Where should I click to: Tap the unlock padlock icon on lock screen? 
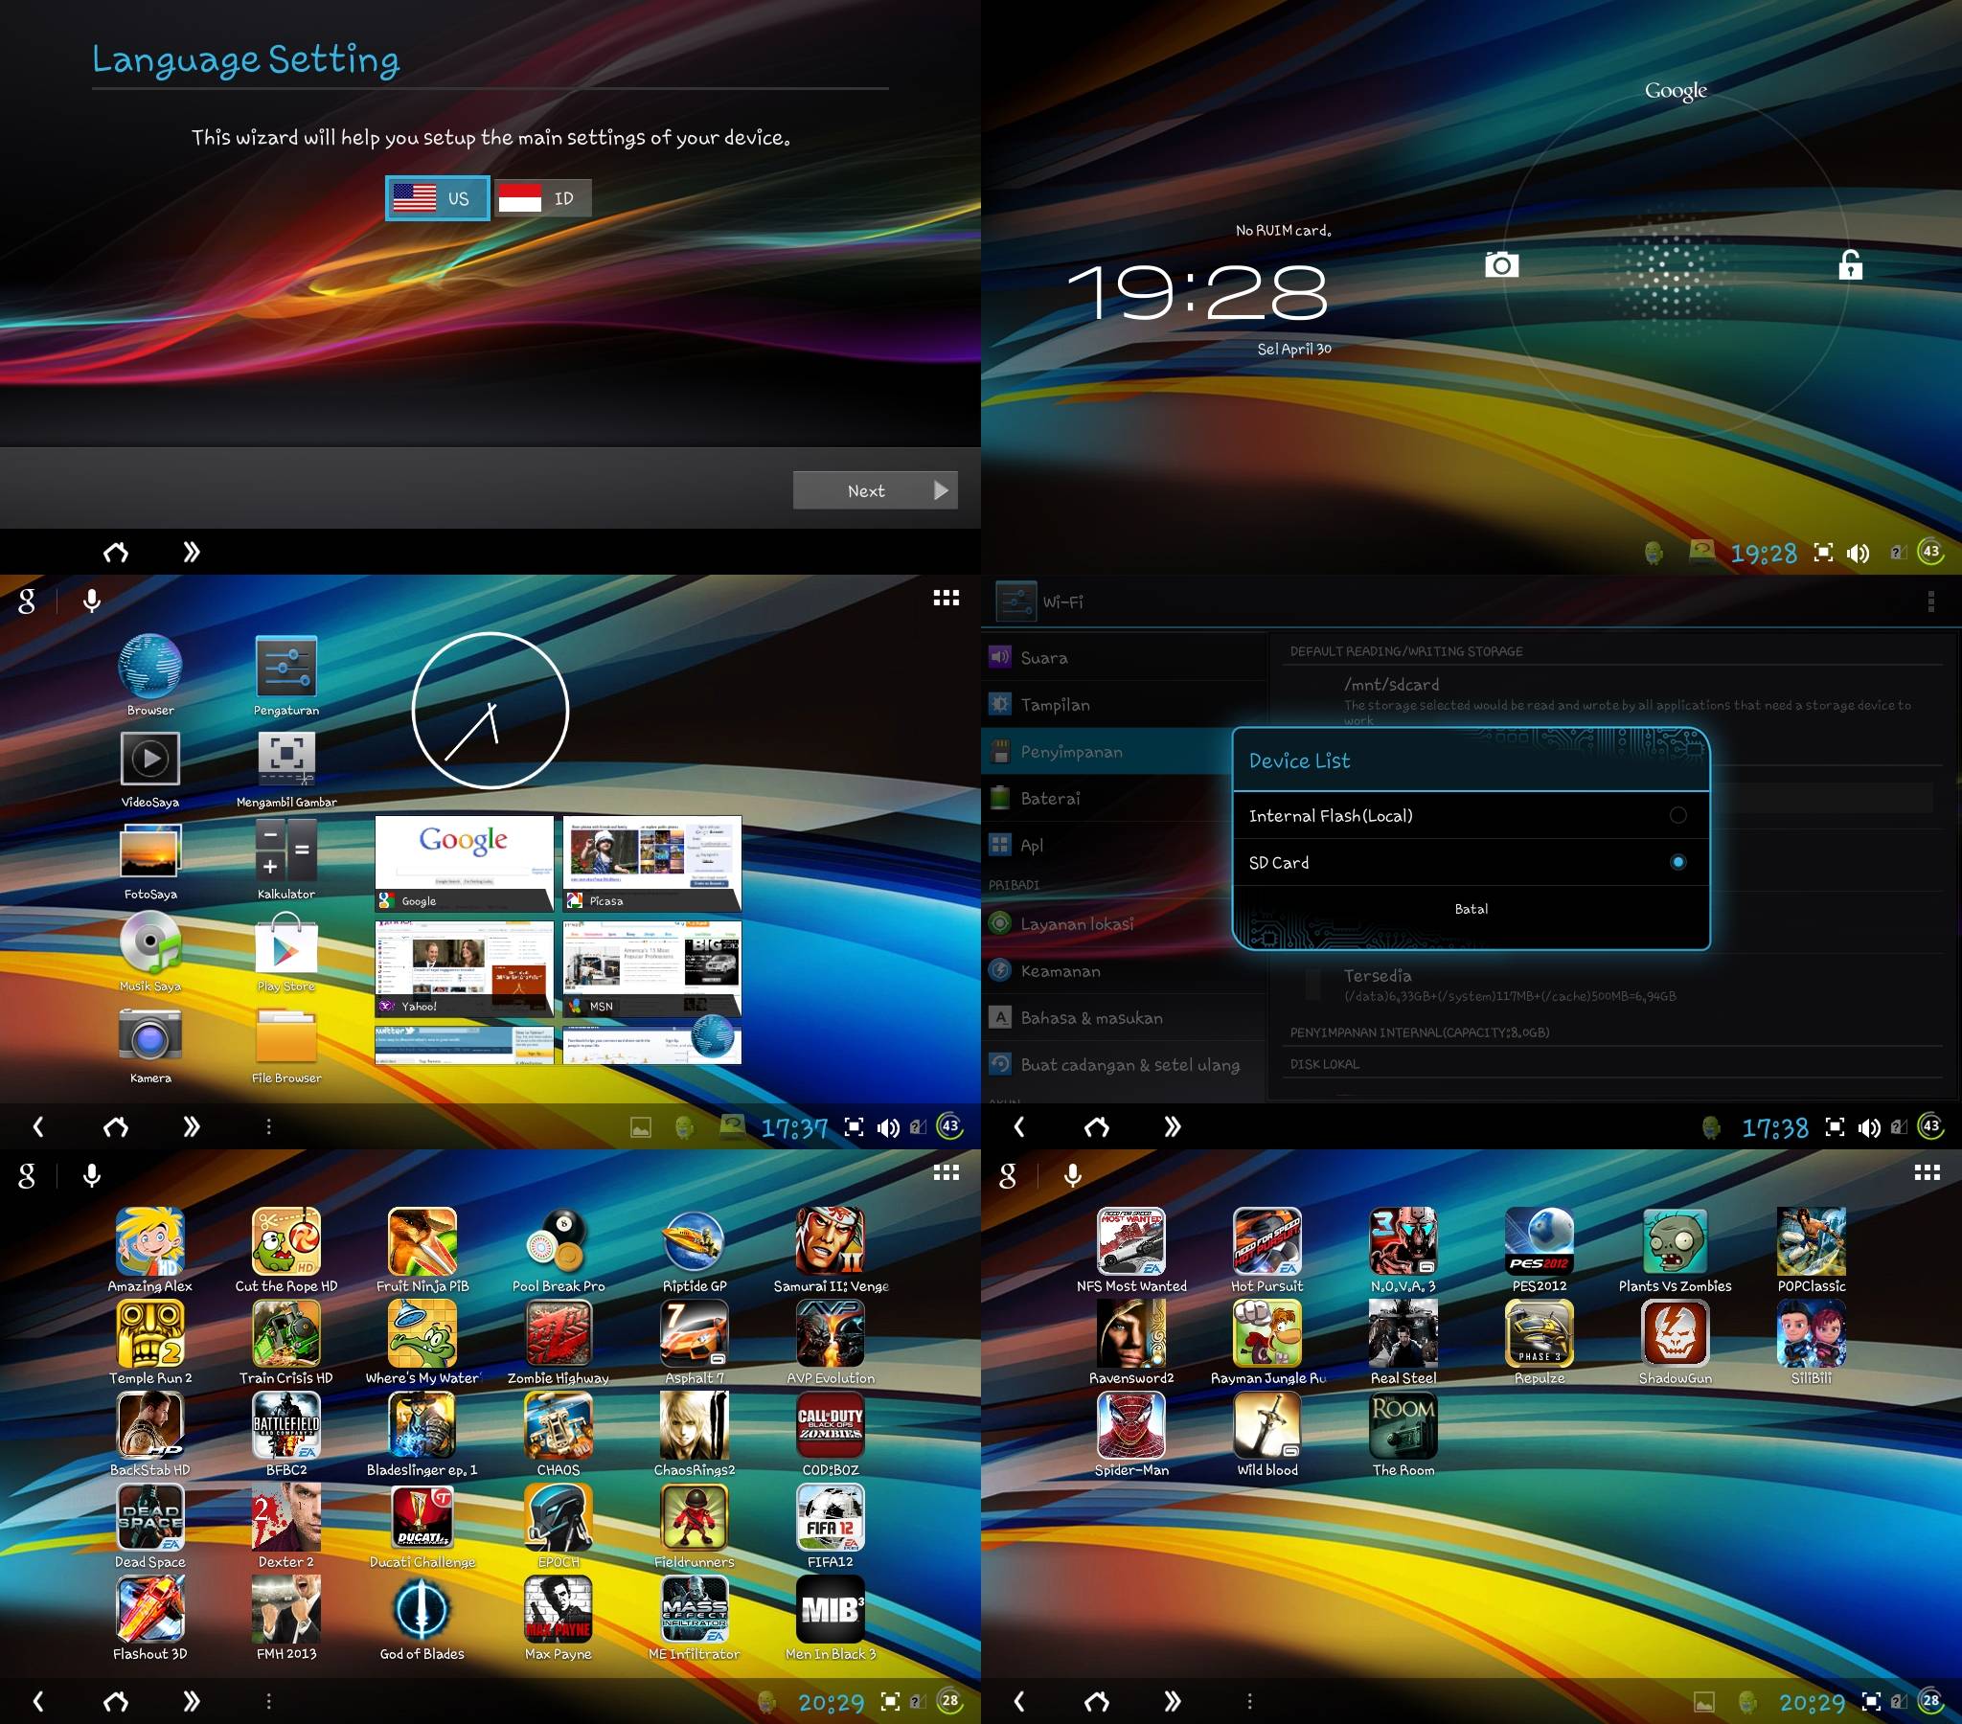coord(1850,264)
